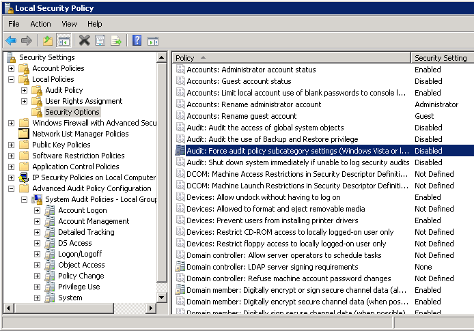The image size is (474, 331).
Task: Click the Privilege Use category icon
Action: 50,287
